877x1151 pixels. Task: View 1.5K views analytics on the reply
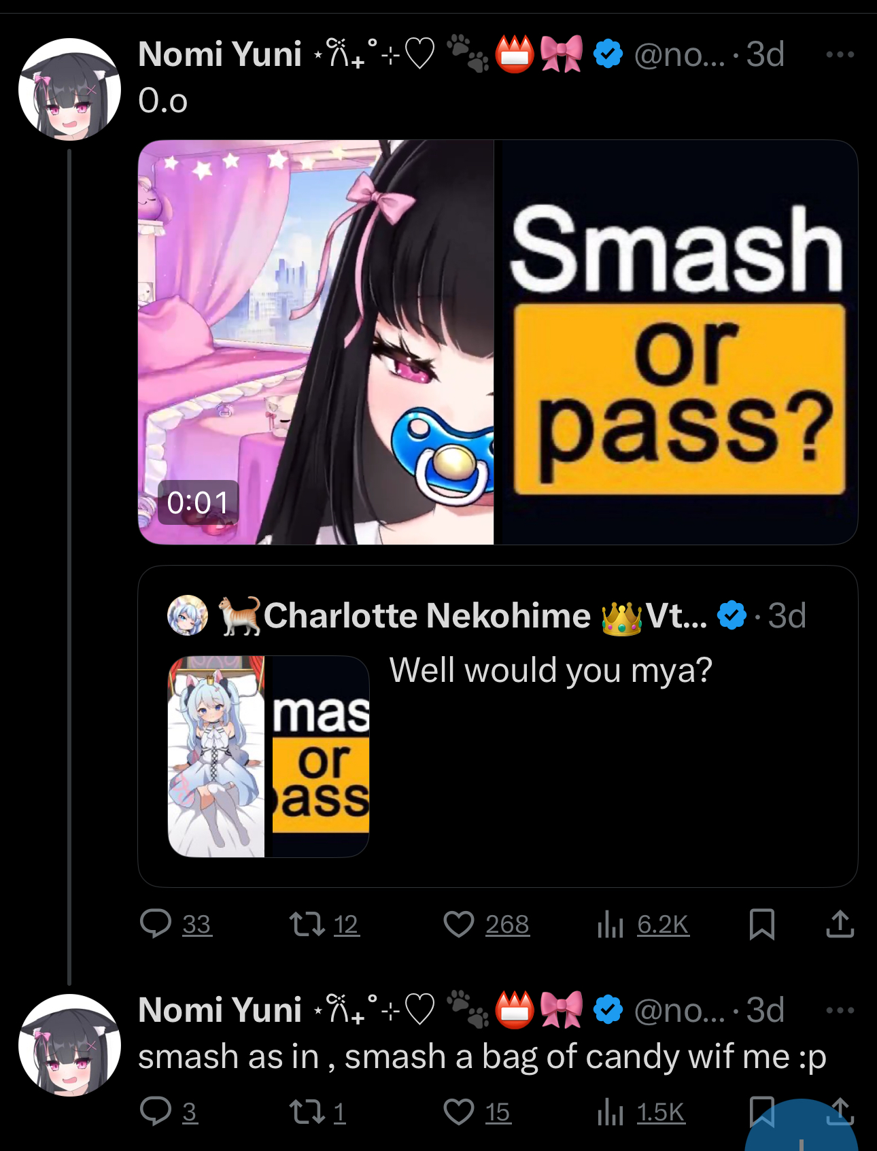pos(640,1112)
